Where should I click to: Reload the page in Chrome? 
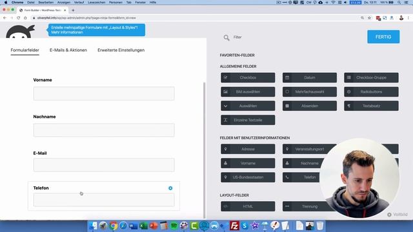[x=19, y=18]
